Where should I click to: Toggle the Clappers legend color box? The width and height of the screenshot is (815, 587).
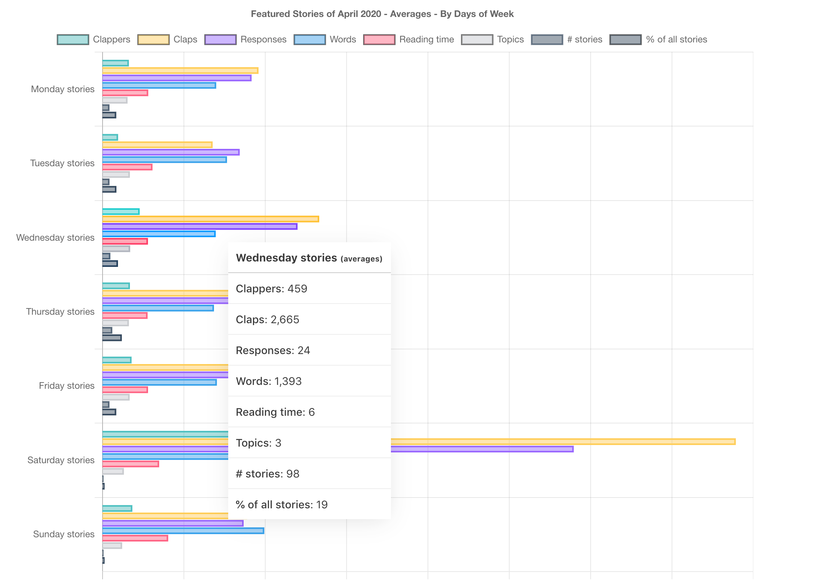click(73, 40)
